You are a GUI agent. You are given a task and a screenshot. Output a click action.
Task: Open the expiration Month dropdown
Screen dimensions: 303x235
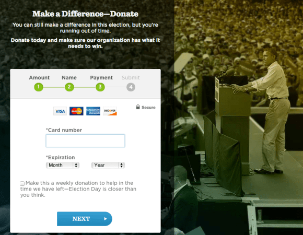(x=63, y=166)
